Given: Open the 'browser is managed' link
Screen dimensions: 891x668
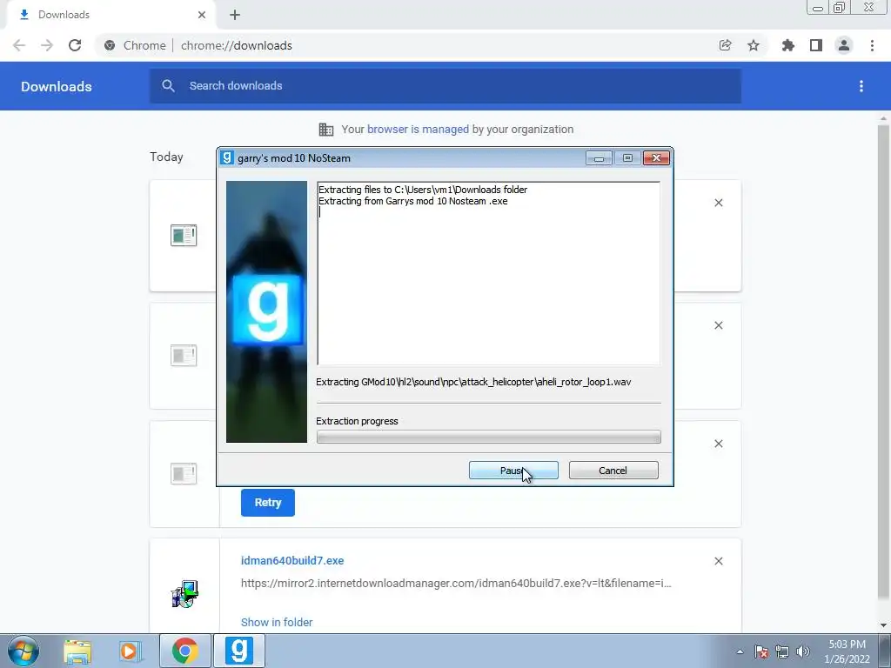Looking at the screenshot, I should (418, 129).
